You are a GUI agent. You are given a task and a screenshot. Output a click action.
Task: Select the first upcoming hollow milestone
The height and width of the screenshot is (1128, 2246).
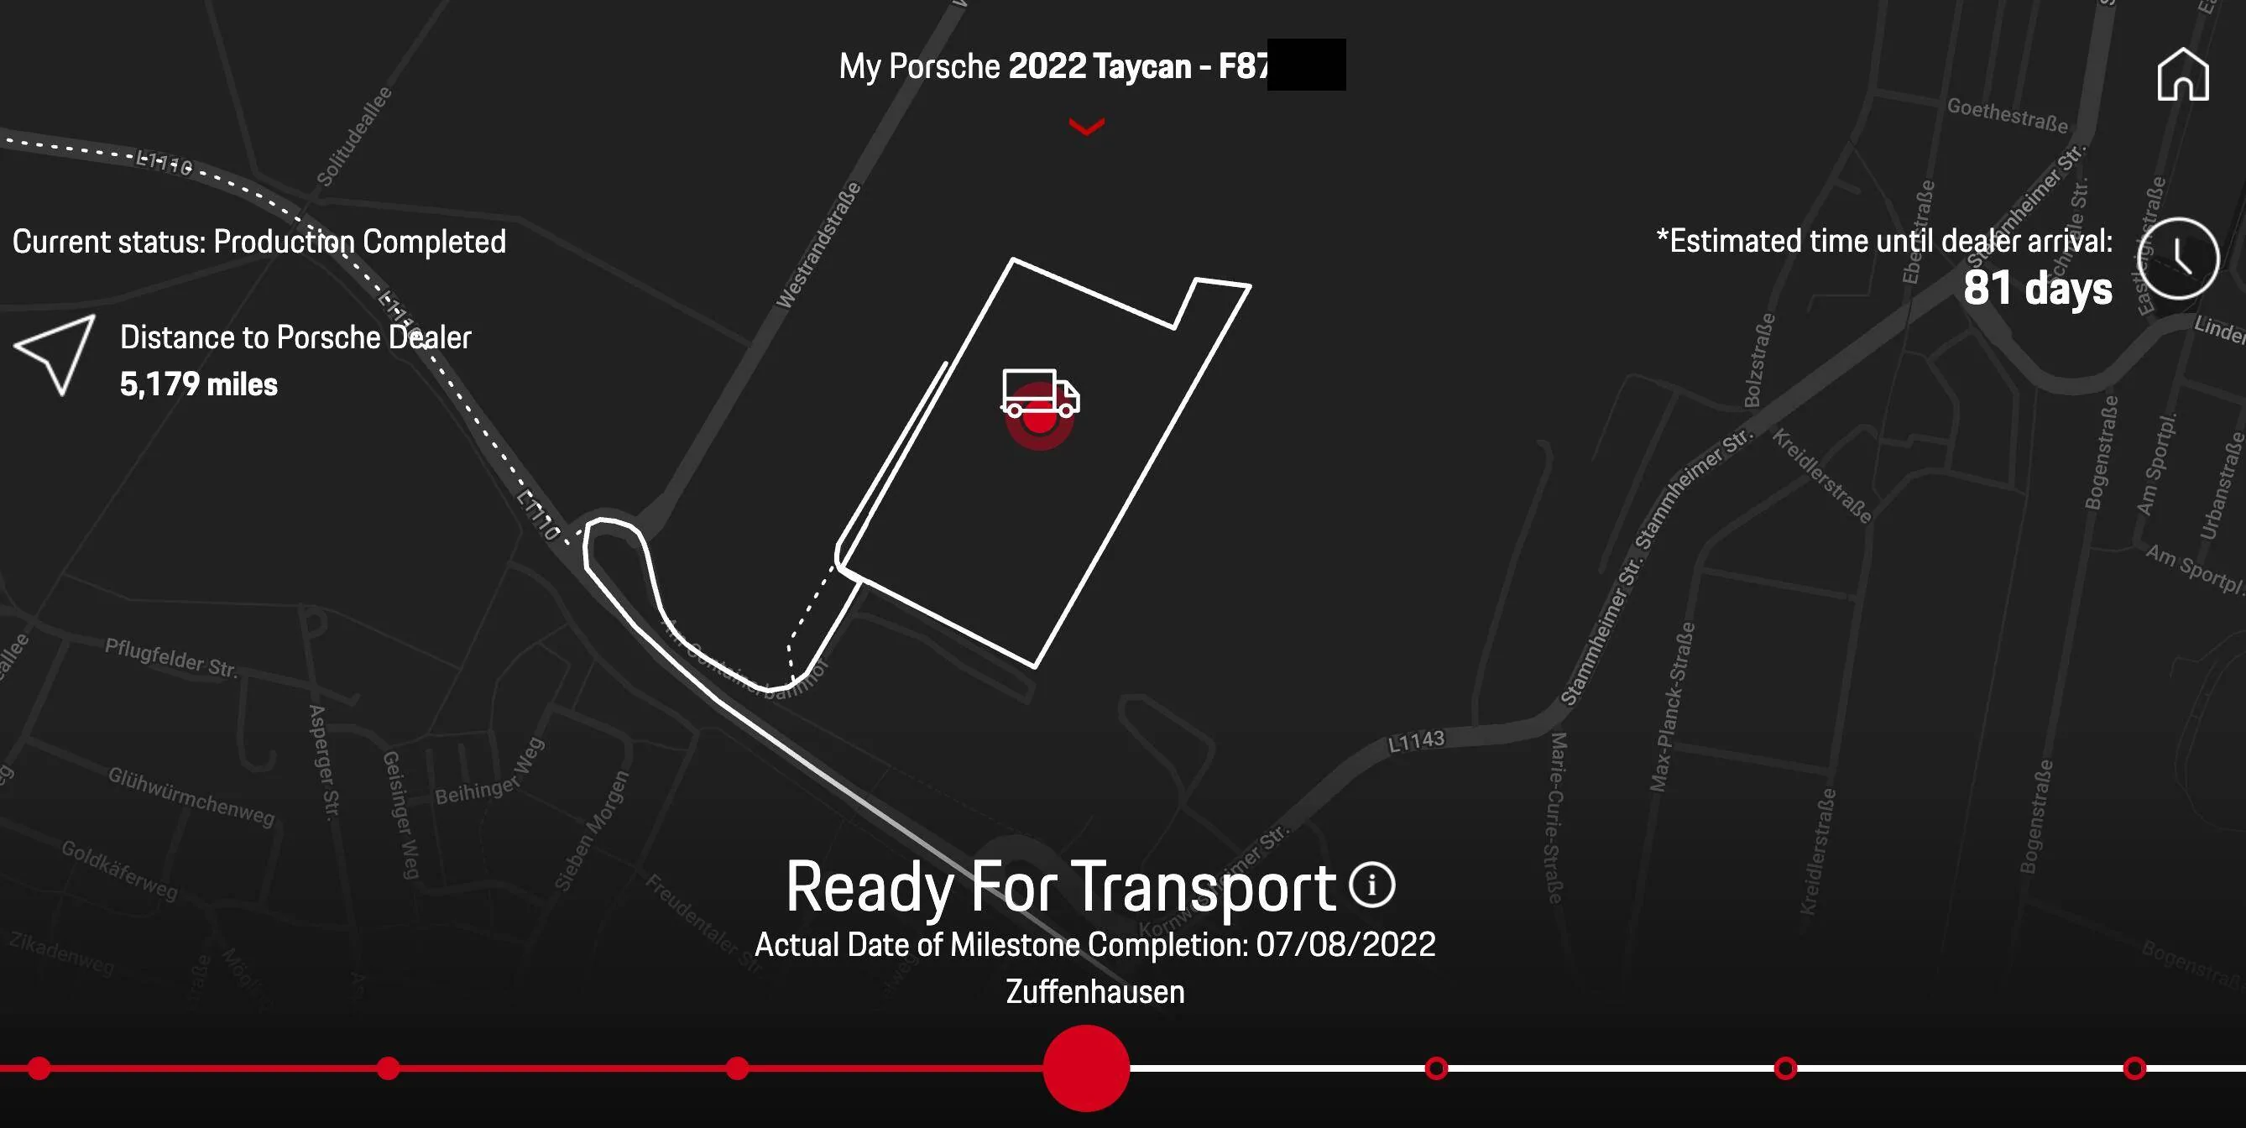1437,1068
